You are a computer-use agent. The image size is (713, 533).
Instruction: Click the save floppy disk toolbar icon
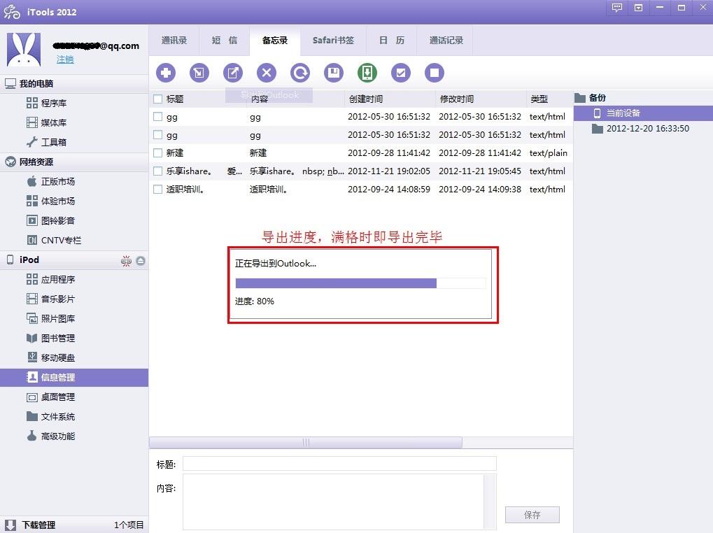pos(334,73)
